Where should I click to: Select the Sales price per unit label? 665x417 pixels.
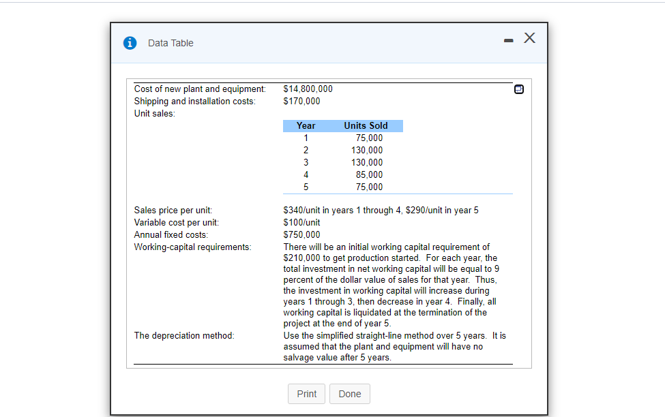(174, 210)
